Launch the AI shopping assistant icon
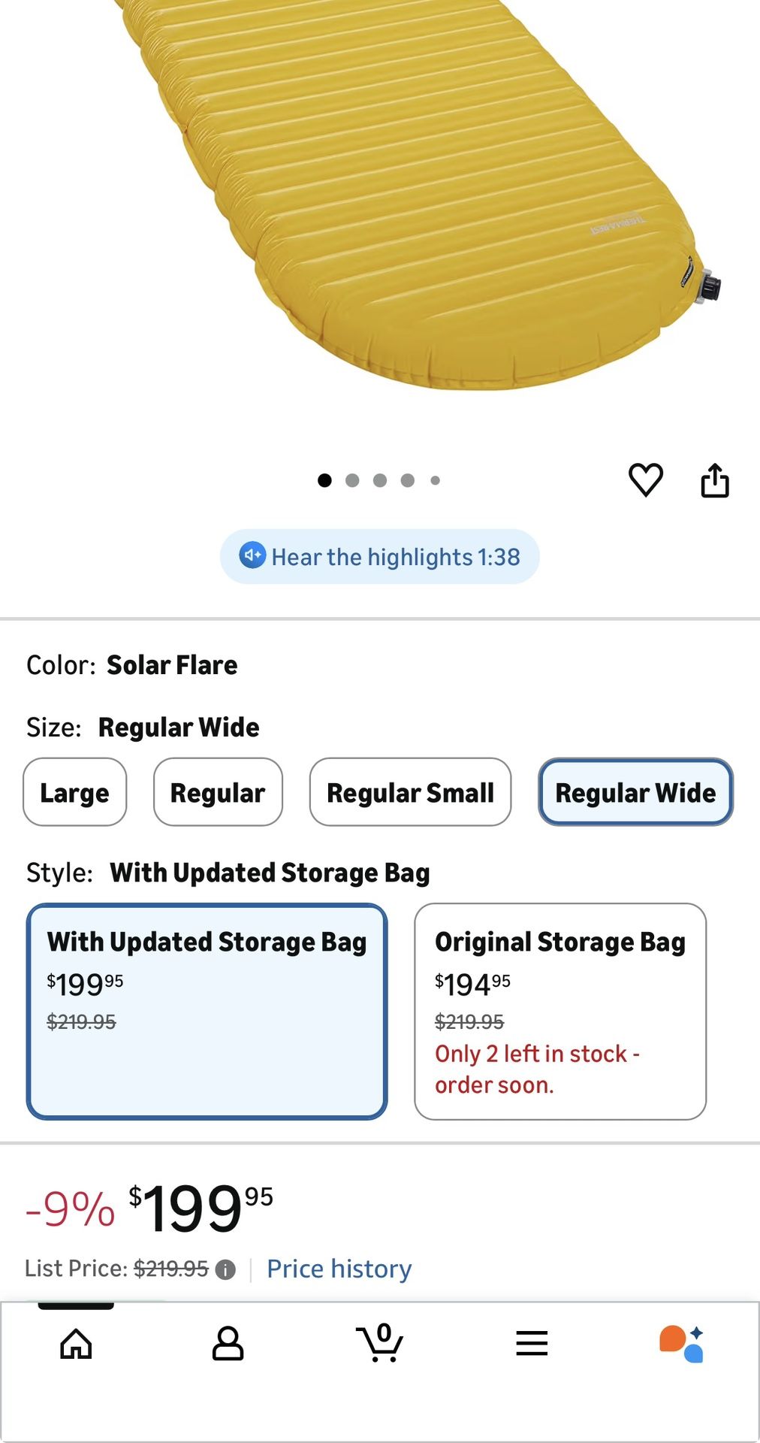760x1443 pixels. coord(682,1344)
